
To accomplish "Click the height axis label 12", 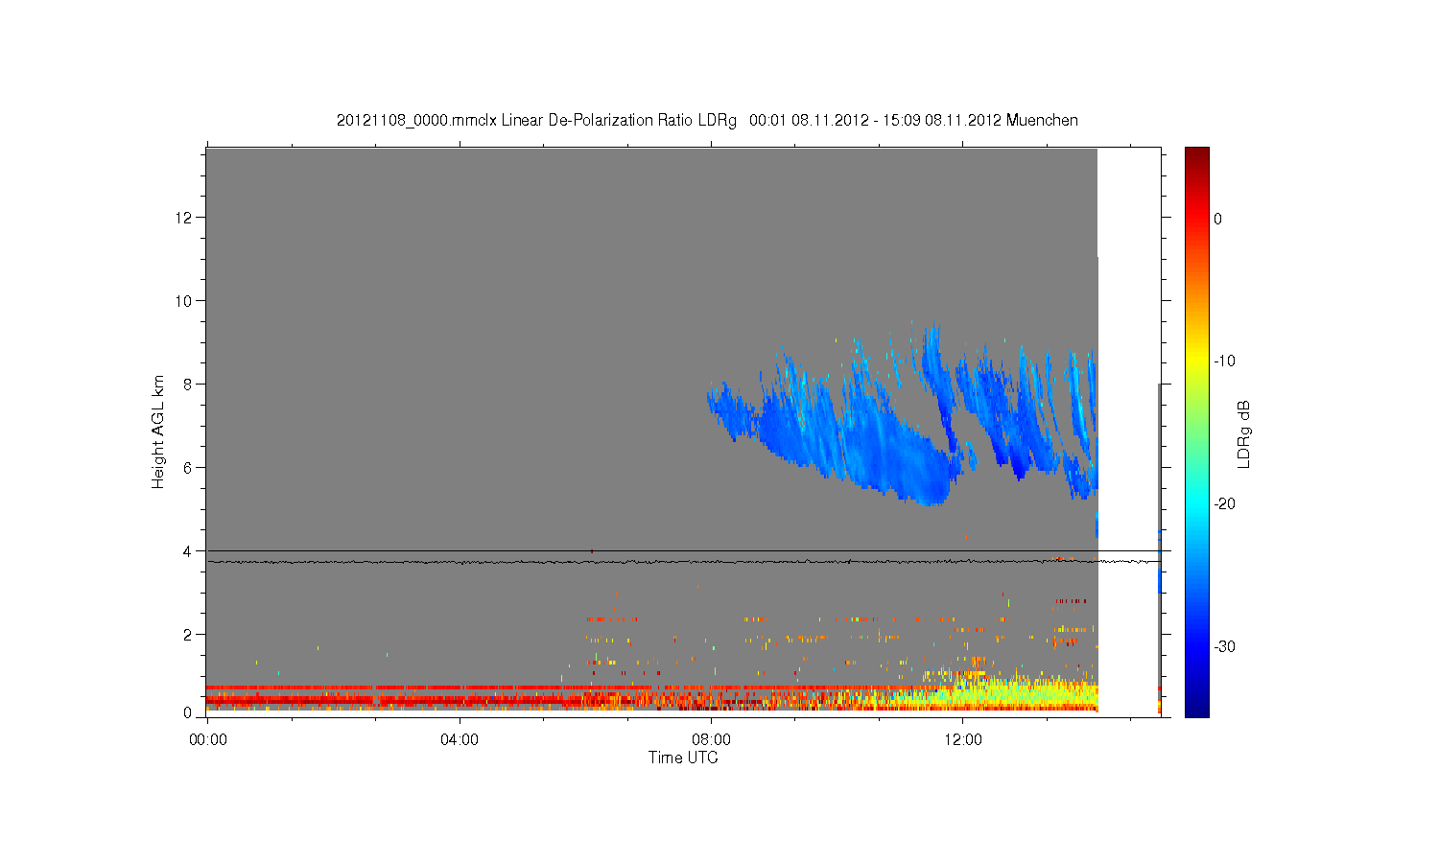I will [184, 218].
